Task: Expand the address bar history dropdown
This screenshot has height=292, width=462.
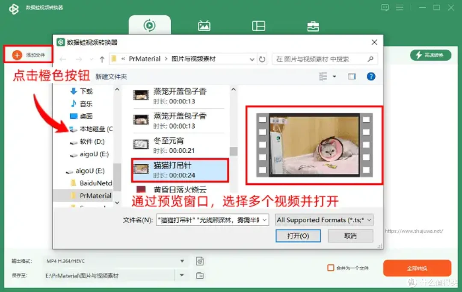Action: (252, 59)
